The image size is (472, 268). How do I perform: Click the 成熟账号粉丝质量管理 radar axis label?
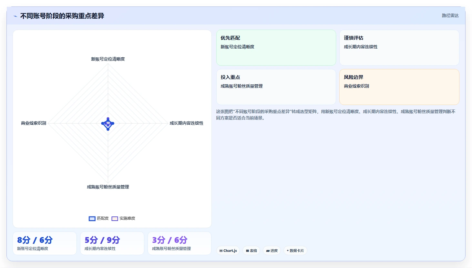click(108, 187)
